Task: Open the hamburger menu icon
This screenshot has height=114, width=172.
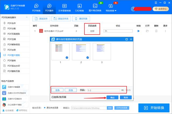Action: pyautogui.click(x=156, y=3)
